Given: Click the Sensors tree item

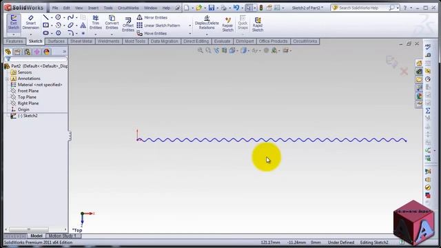Looking at the screenshot, I should [25, 72].
